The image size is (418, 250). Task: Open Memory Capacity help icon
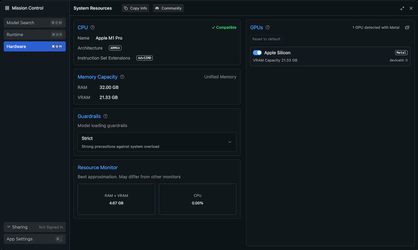coord(122,77)
